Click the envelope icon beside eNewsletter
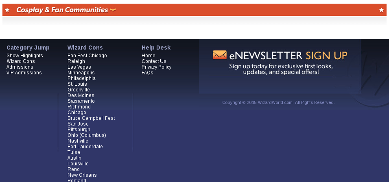The width and height of the screenshot is (389, 182). pos(219,55)
